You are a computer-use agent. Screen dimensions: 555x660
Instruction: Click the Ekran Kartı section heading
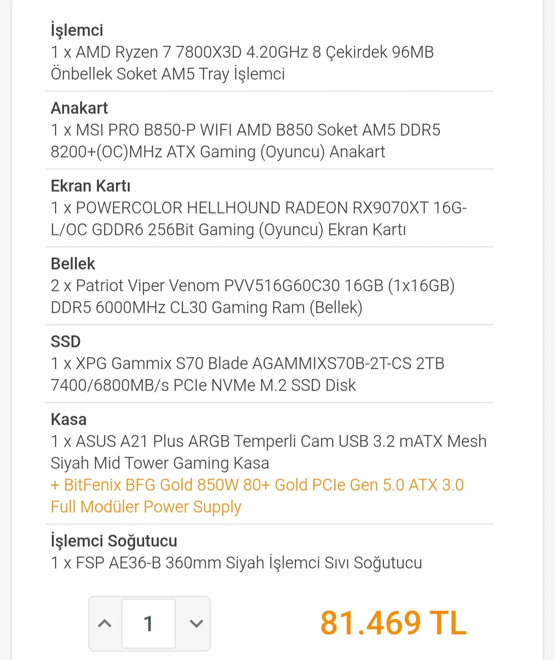pos(91,186)
